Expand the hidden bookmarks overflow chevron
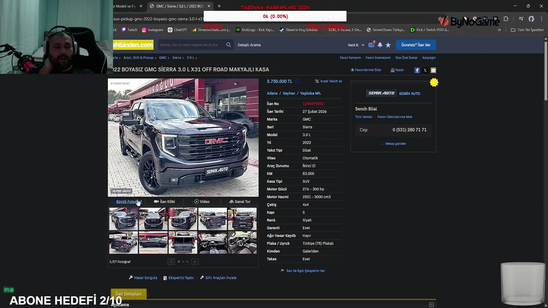The height and width of the screenshot is (308, 548). coord(499,30)
